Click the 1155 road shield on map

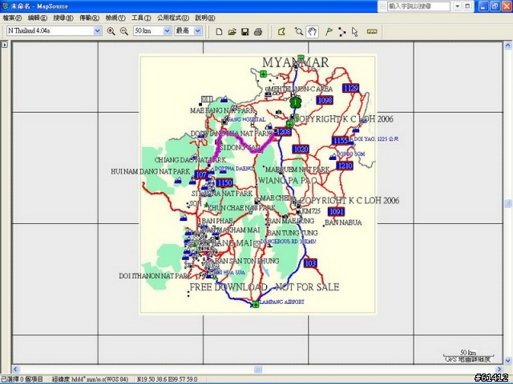pyautogui.click(x=340, y=141)
